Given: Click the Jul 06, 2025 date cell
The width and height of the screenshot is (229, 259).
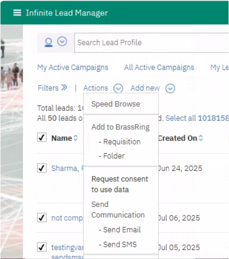Looking at the screenshot, I should pyautogui.click(x=179, y=218).
